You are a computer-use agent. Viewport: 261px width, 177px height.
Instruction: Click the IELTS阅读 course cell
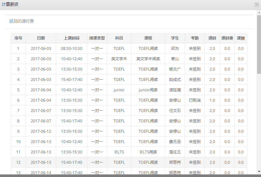(x=148, y=152)
